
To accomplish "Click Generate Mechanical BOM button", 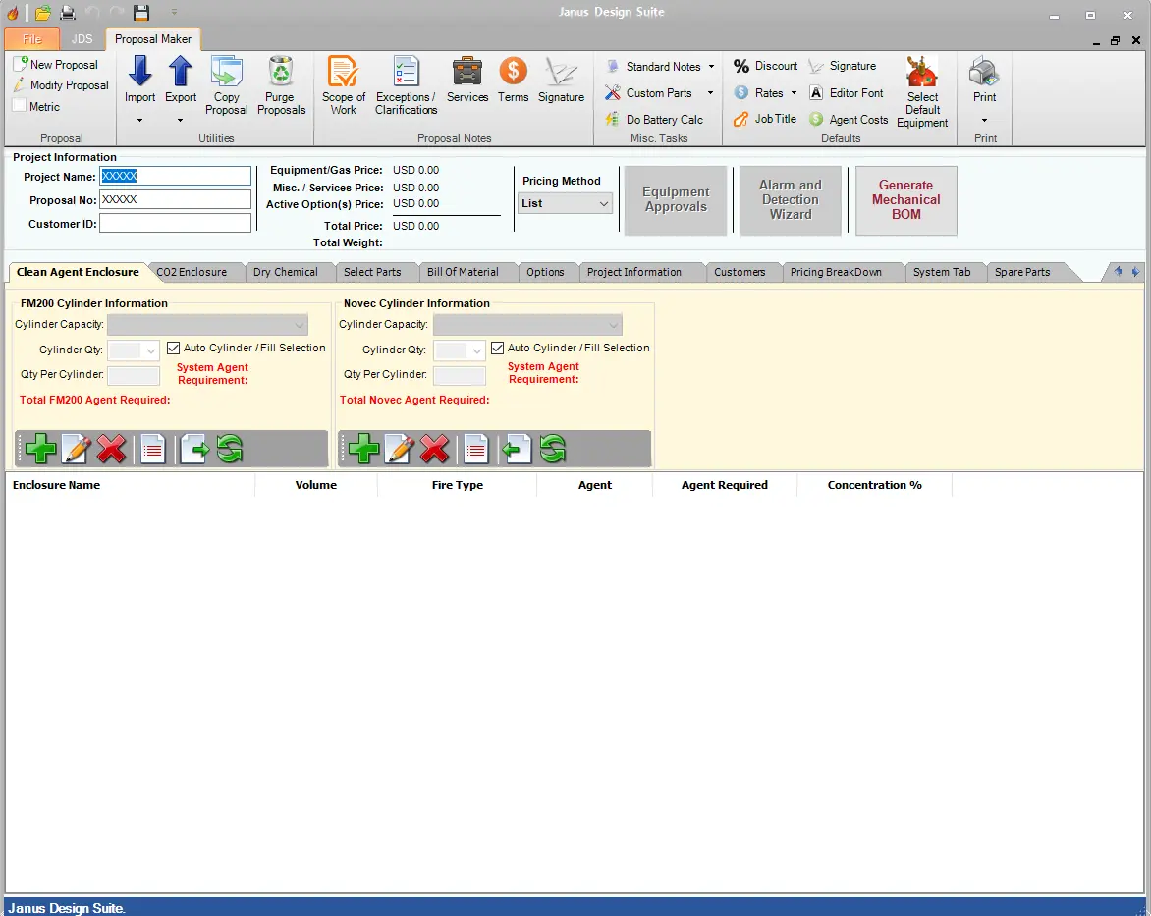I will (905, 199).
